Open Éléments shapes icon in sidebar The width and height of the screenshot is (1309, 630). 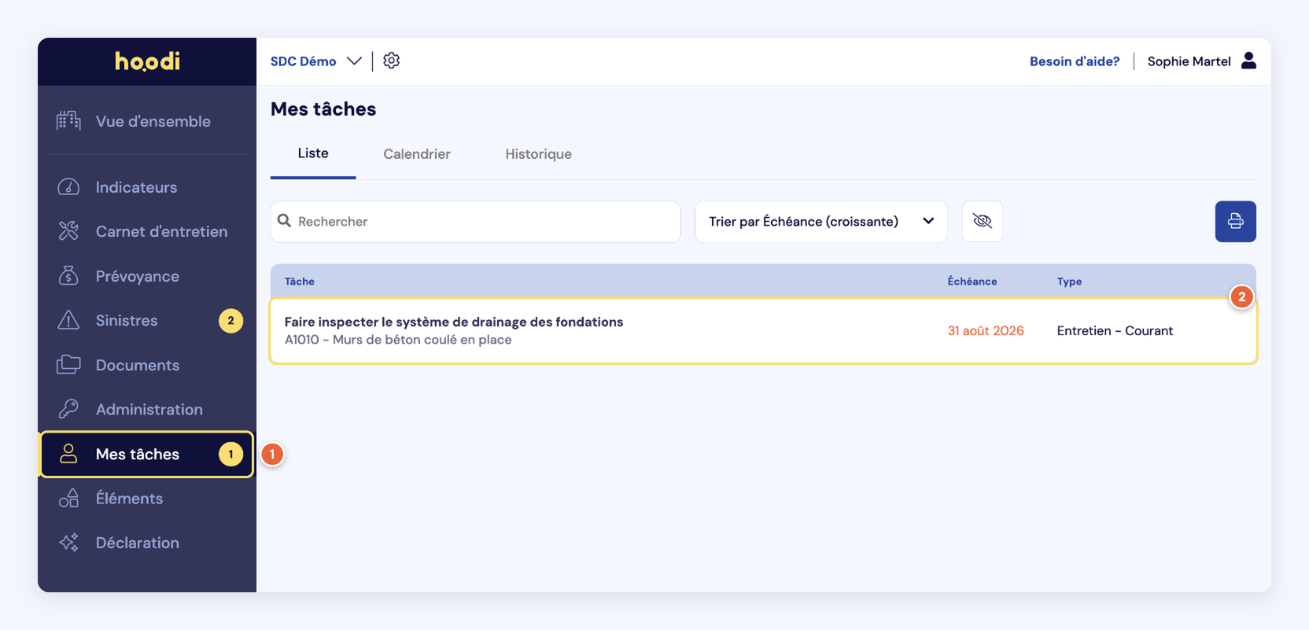pos(68,498)
